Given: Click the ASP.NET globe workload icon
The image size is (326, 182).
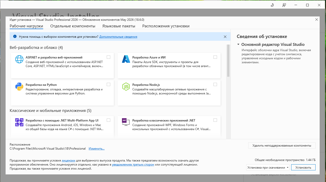Looking at the screenshot, I should pos(19,59).
